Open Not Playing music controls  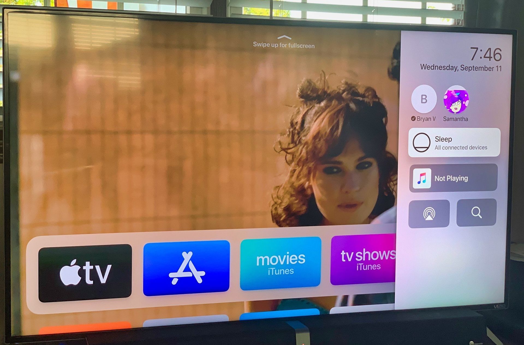coord(454,178)
